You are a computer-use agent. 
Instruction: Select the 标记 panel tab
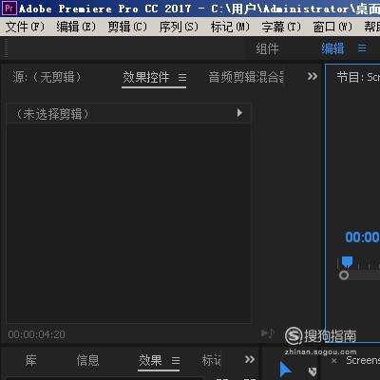point(211,360)
